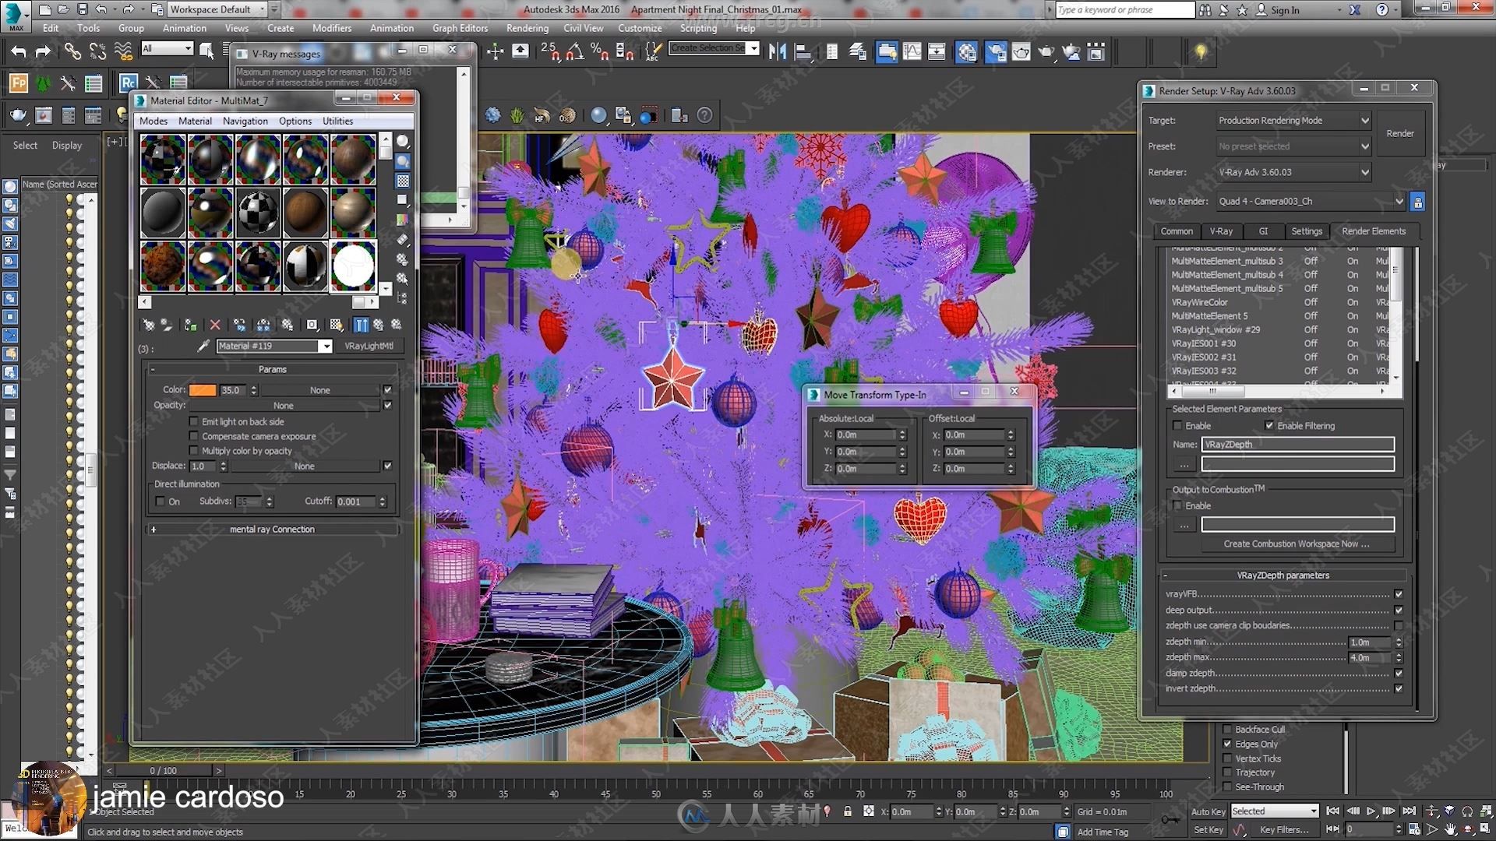
Task: Expand the mental ray Connection rollout
Action: coord(272,530)
